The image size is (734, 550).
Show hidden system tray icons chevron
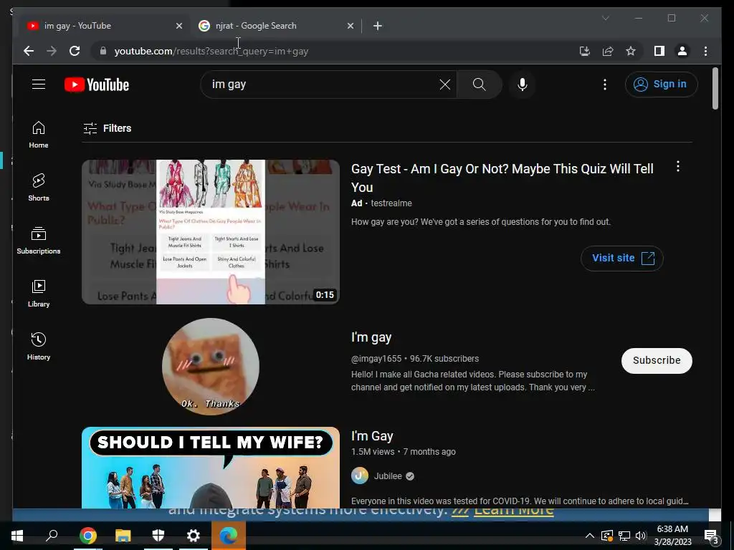coord(590,536)
